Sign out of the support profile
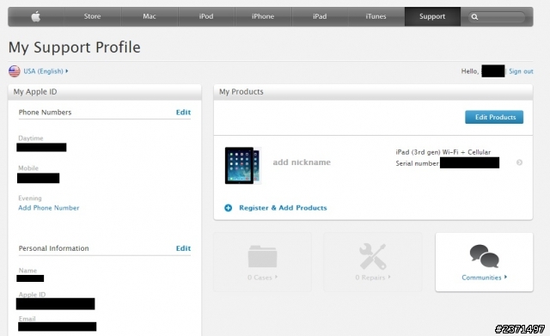Image resolution: width=550 pixels, height=336 pixels. 521,71
